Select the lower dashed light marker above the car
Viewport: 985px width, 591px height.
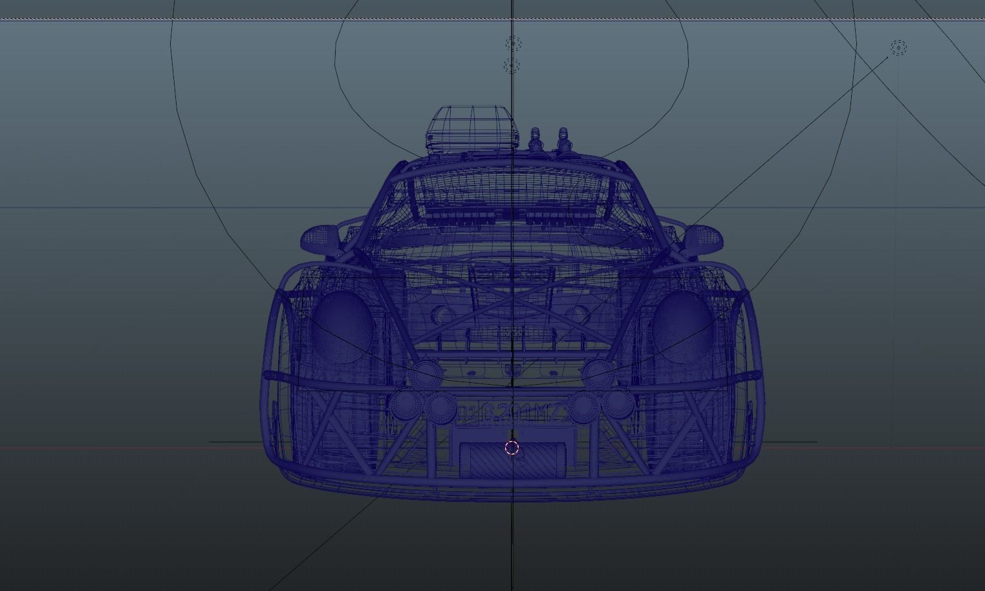(x=511, y=65)
